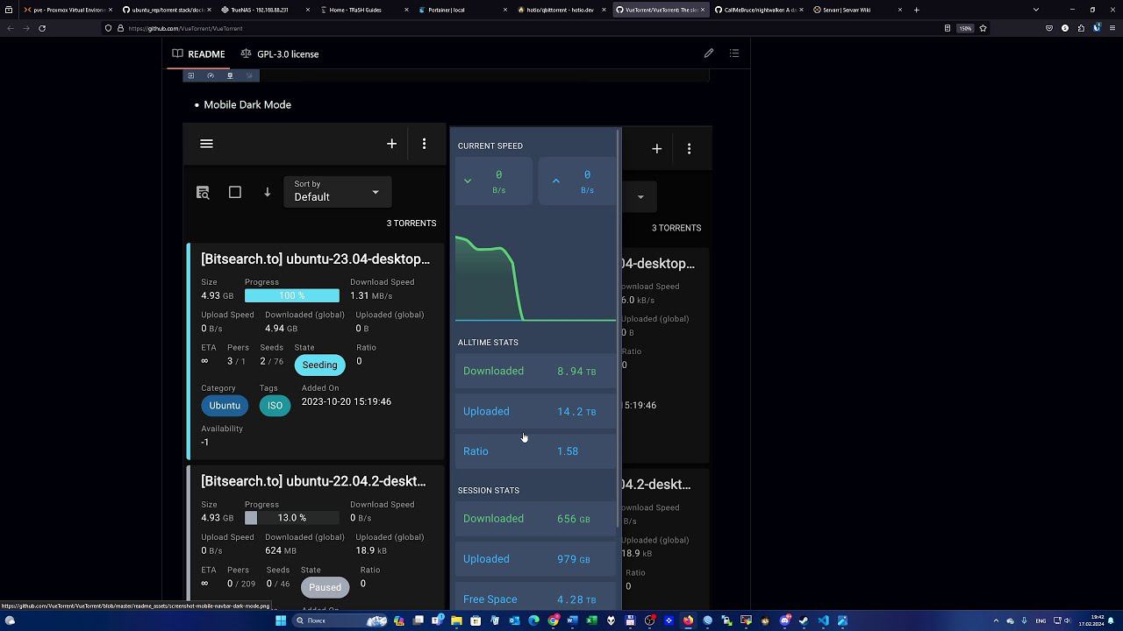
Task: Switch to the Proxmox Virtual Environment browser tab
Action: [66, 10]
